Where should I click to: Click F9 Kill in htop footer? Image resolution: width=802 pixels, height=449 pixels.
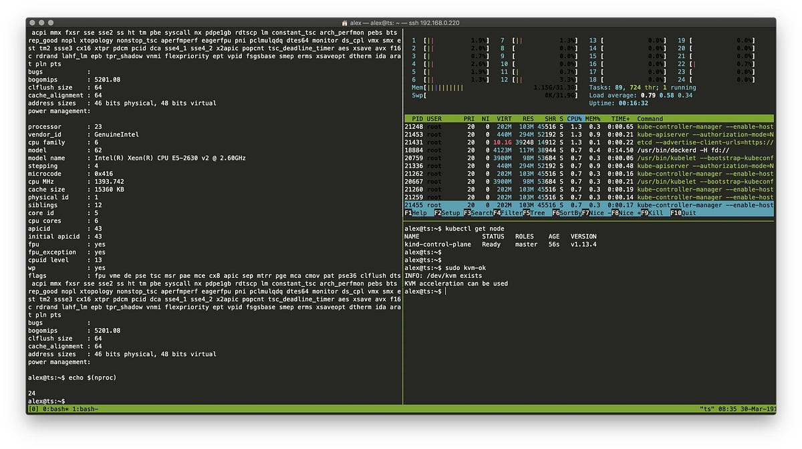tap(652, 213)
